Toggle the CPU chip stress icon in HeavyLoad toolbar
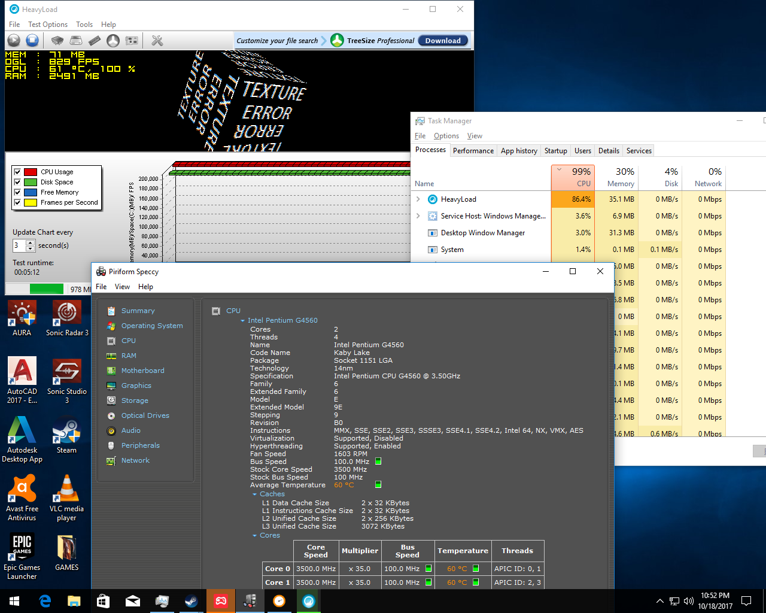This screenshot has height=613, width=766. click(x=57, y=40)
